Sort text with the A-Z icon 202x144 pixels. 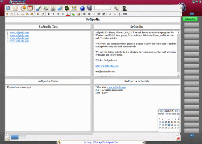click(120, 14)
